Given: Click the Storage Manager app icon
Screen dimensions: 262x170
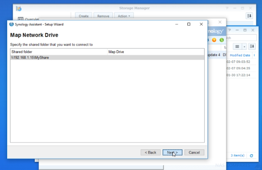Looking at the screenshot, I should 19,8.
